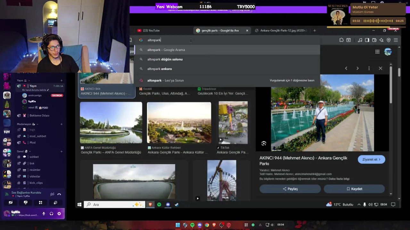Image resolution: width=410 pixels, height=230 pixels.
Task: Open the Brave Leo AI sparkle icon
Action: tap(381, 40)
